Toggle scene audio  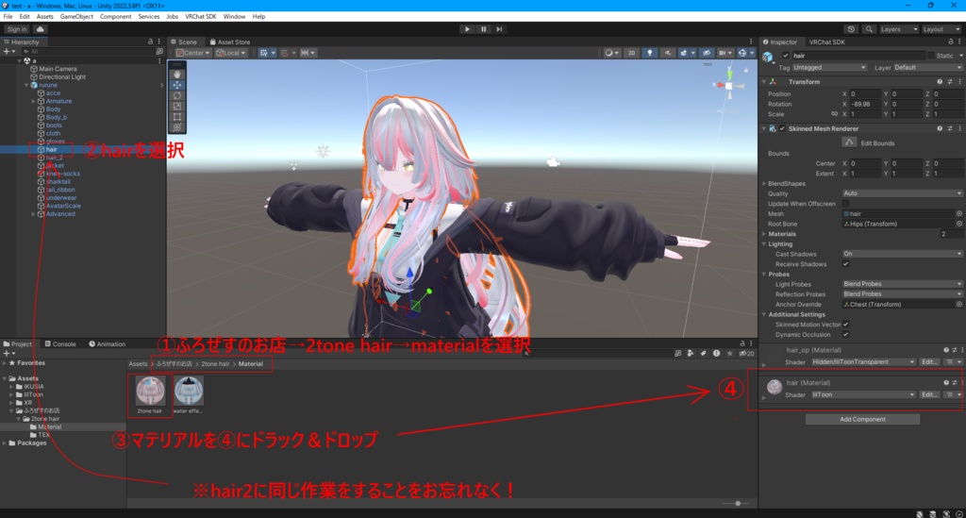pos(667,53)
